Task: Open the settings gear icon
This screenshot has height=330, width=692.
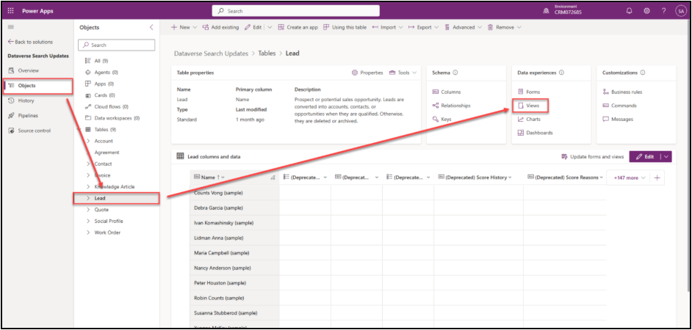Action: 646,11
